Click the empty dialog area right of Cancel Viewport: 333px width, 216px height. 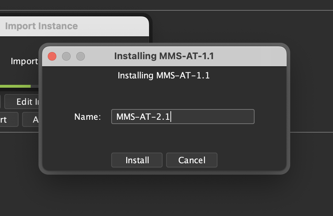(250, 160)
